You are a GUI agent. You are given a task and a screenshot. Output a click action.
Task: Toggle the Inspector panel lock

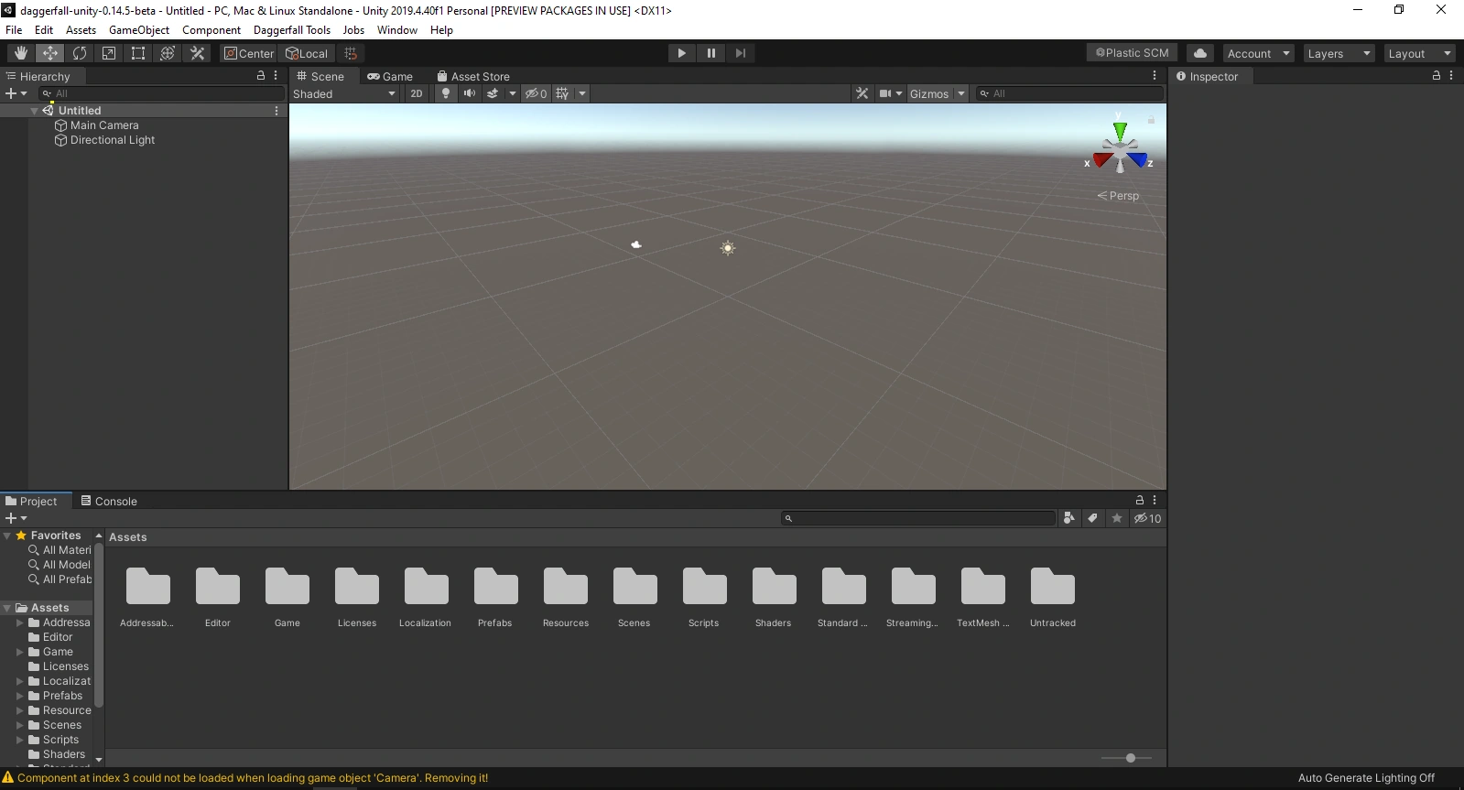point(1437,76)
